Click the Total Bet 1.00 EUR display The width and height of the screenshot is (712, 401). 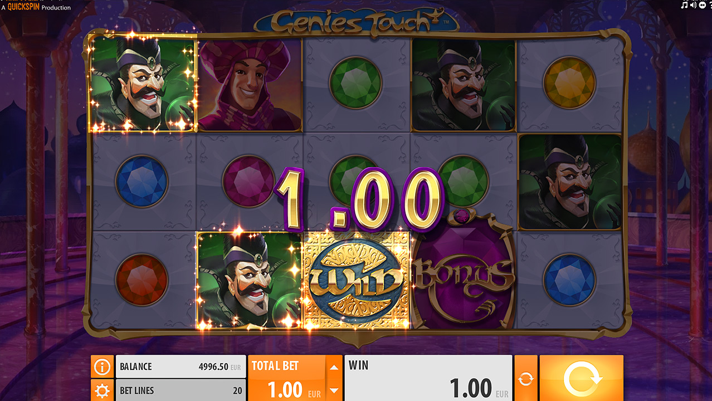286,379
